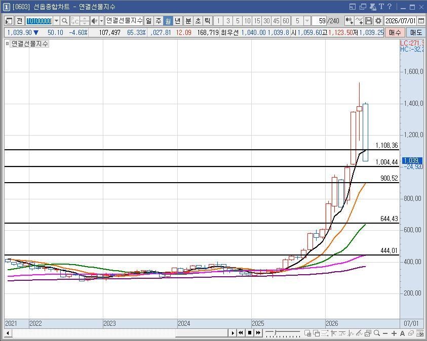Select minute 분 period button
The width and height of the screenshot is (427, 341).
pyautogui.click(x=188, y=21)
